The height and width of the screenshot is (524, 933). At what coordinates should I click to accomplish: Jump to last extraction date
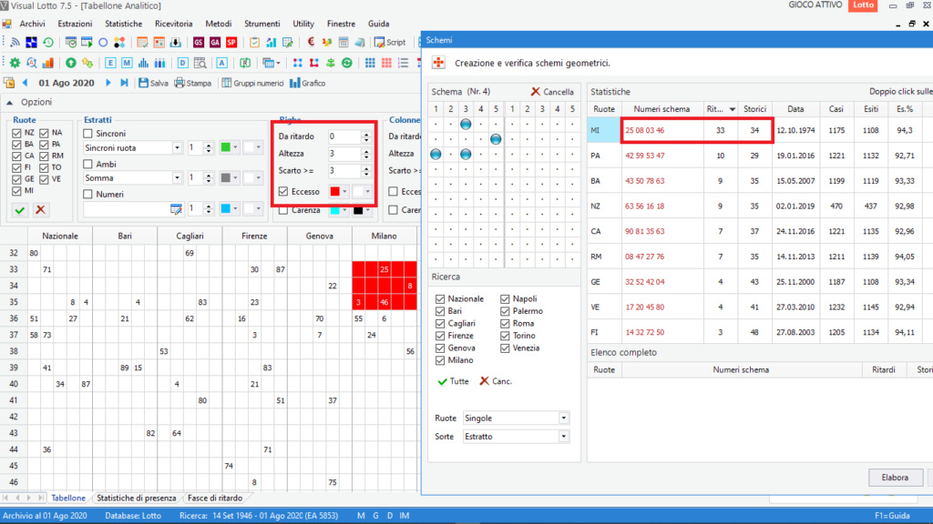[x=124, y=83]
